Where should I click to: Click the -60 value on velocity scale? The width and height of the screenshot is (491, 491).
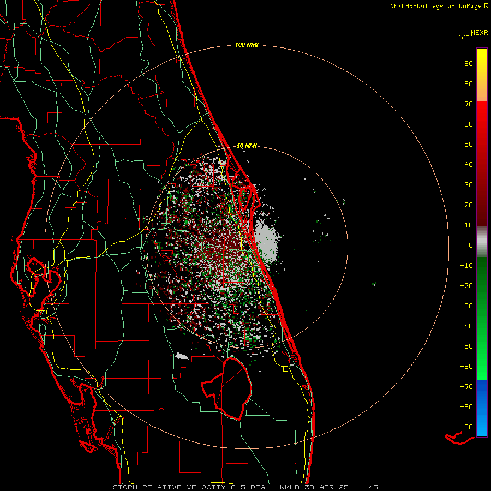[466, 367]
